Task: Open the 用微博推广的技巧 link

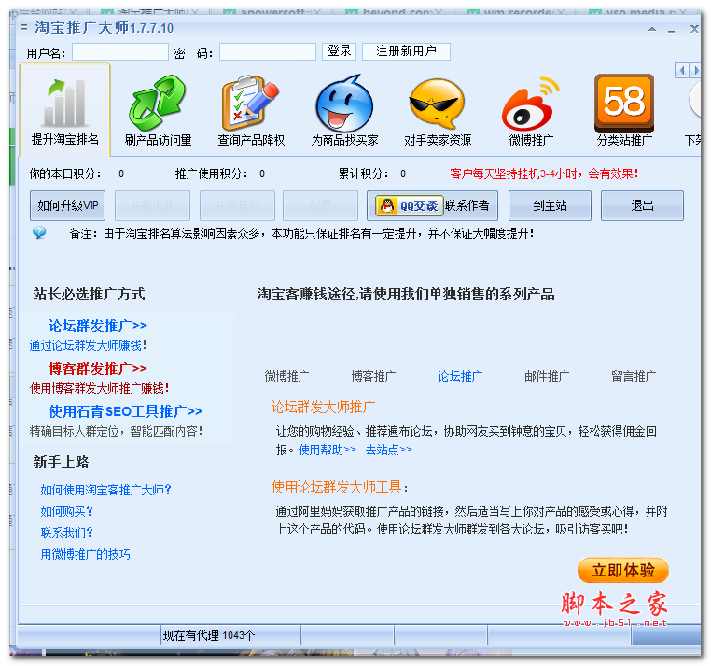Action: click(85, 554)
